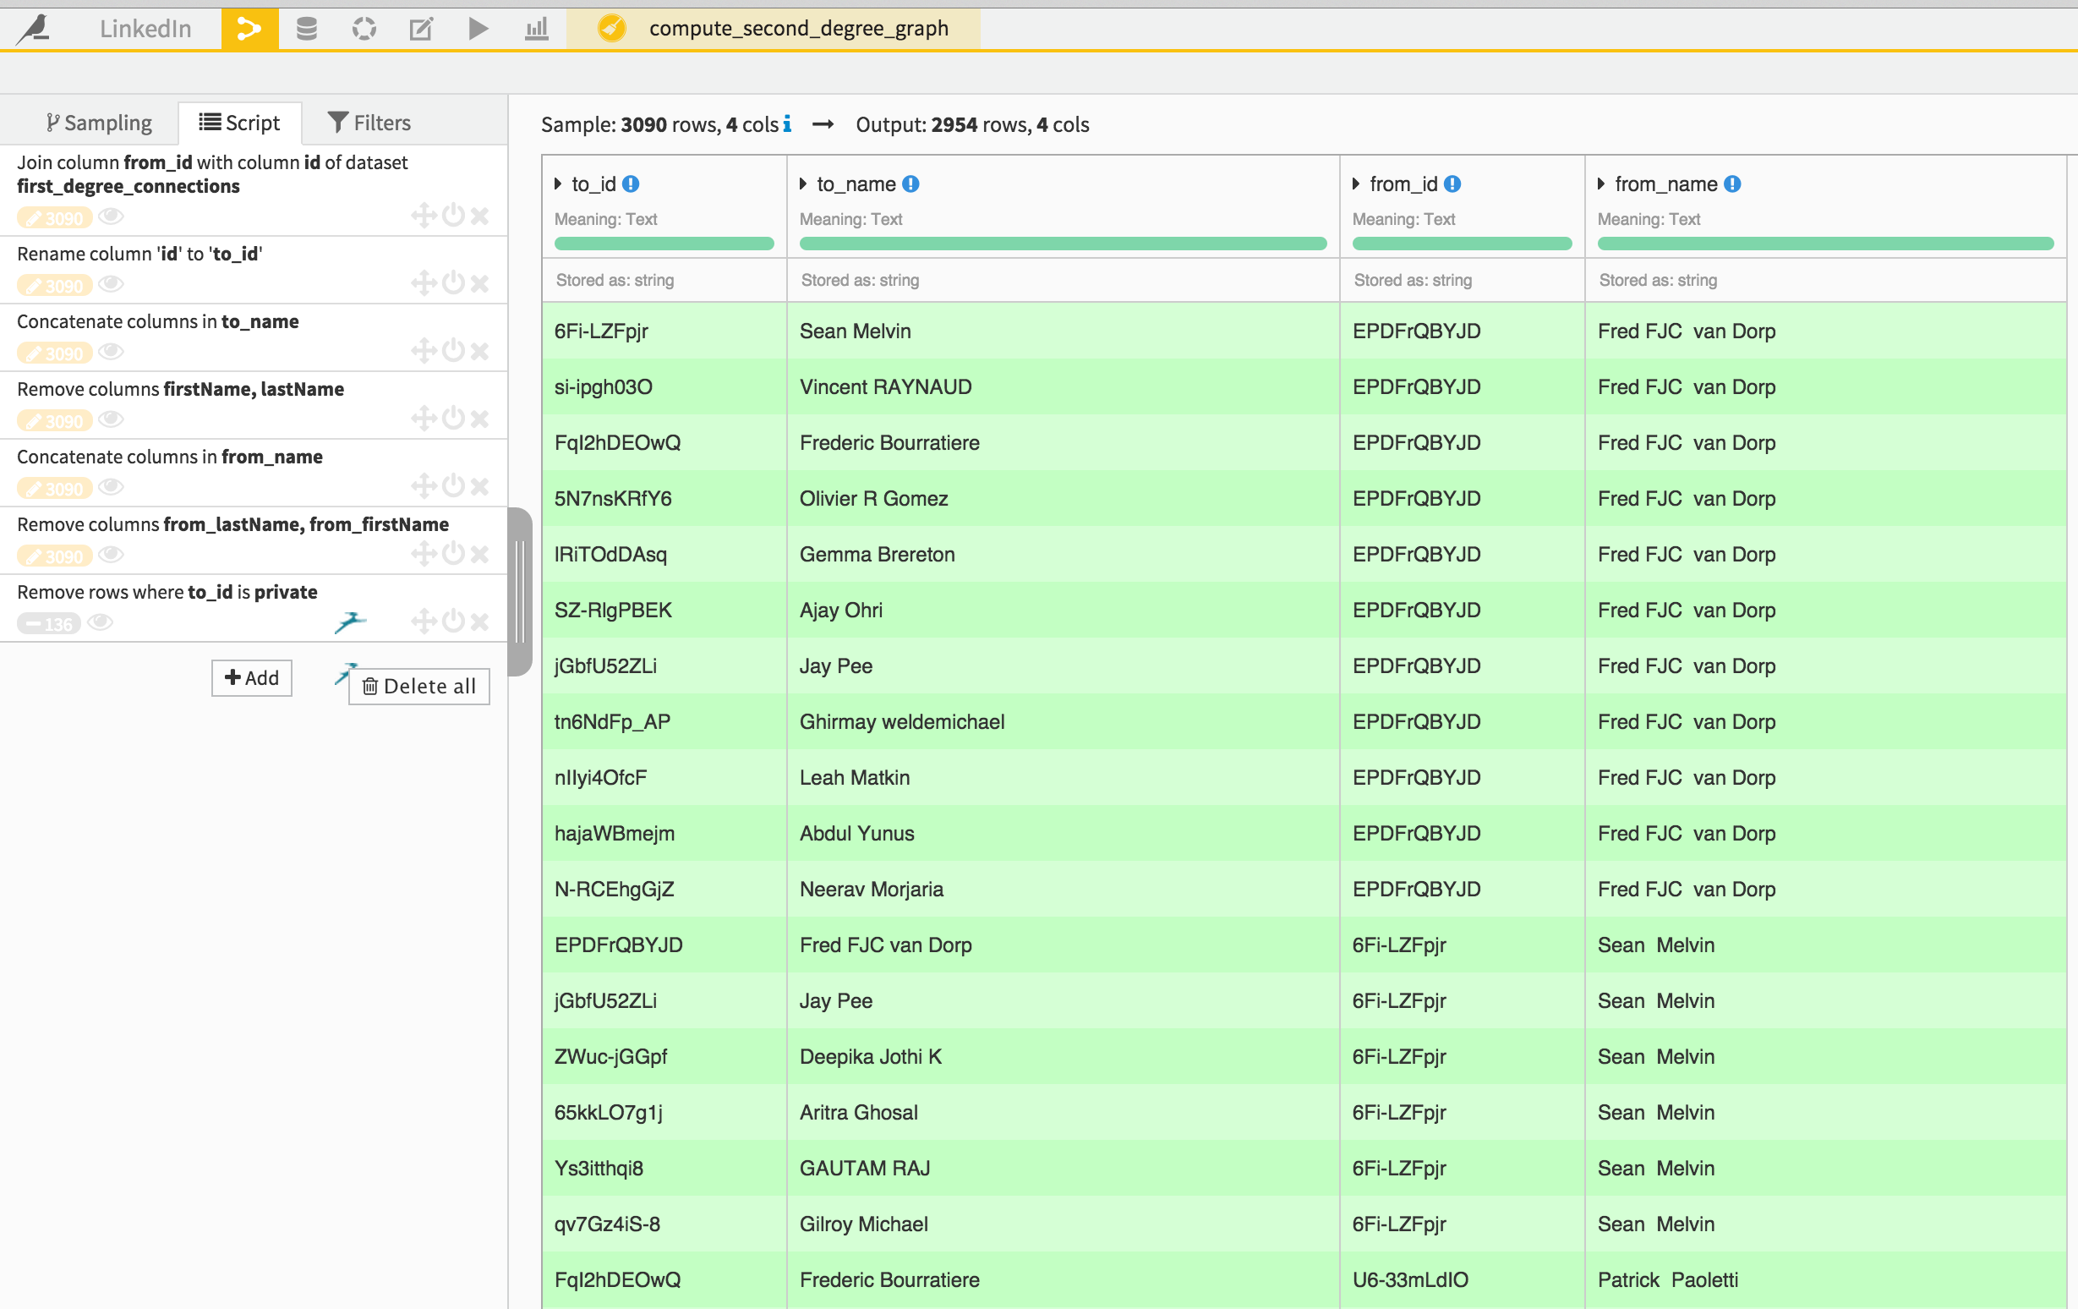The width and height of the screenshot is (2078, 1309).
Task: Click the Dataiku bird home icon
Action: [35, 28]
